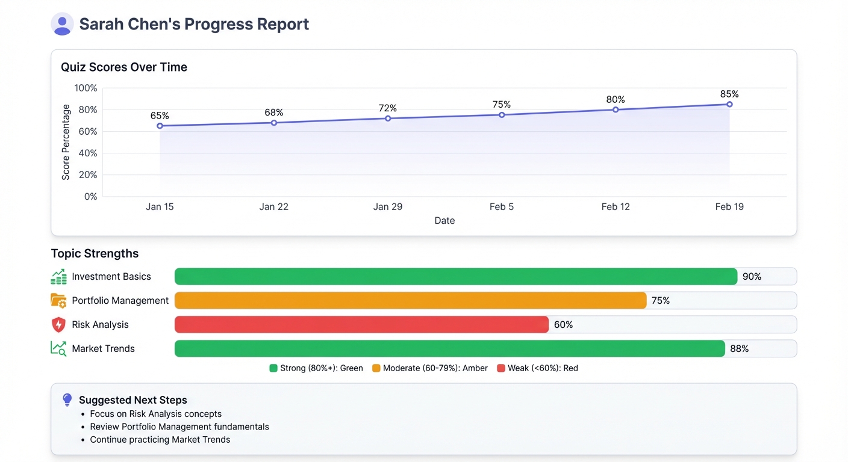Click the amber Moderate legend swatch
The image size is (848, 462).
pos(376,368)
